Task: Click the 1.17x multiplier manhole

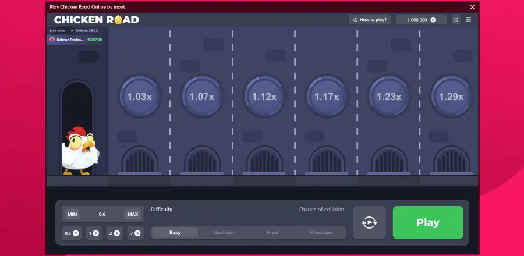Action: (327, 97)
